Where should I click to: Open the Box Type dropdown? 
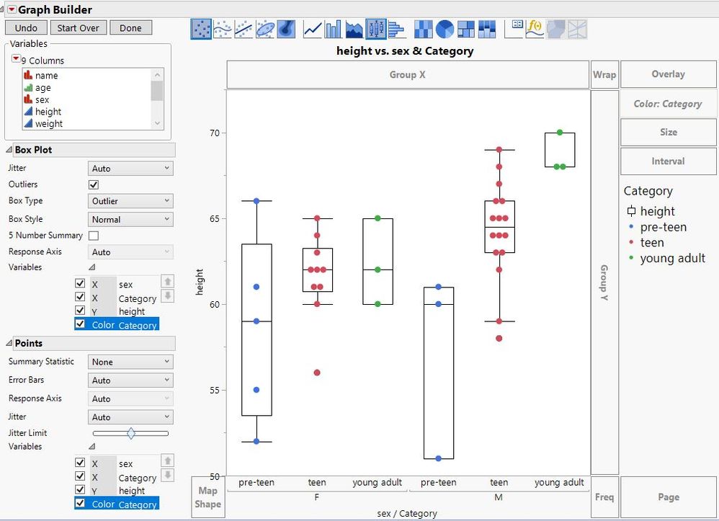130,201
